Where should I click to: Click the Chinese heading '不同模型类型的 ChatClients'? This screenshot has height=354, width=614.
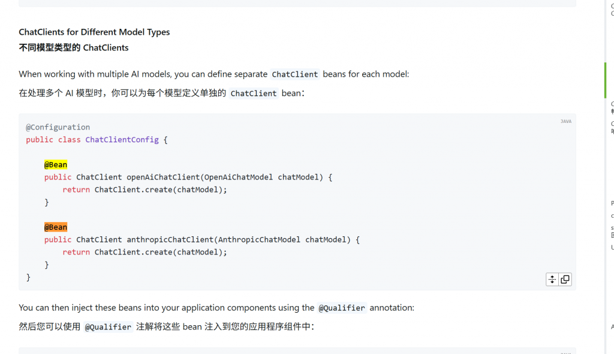[x=73, y=47]
